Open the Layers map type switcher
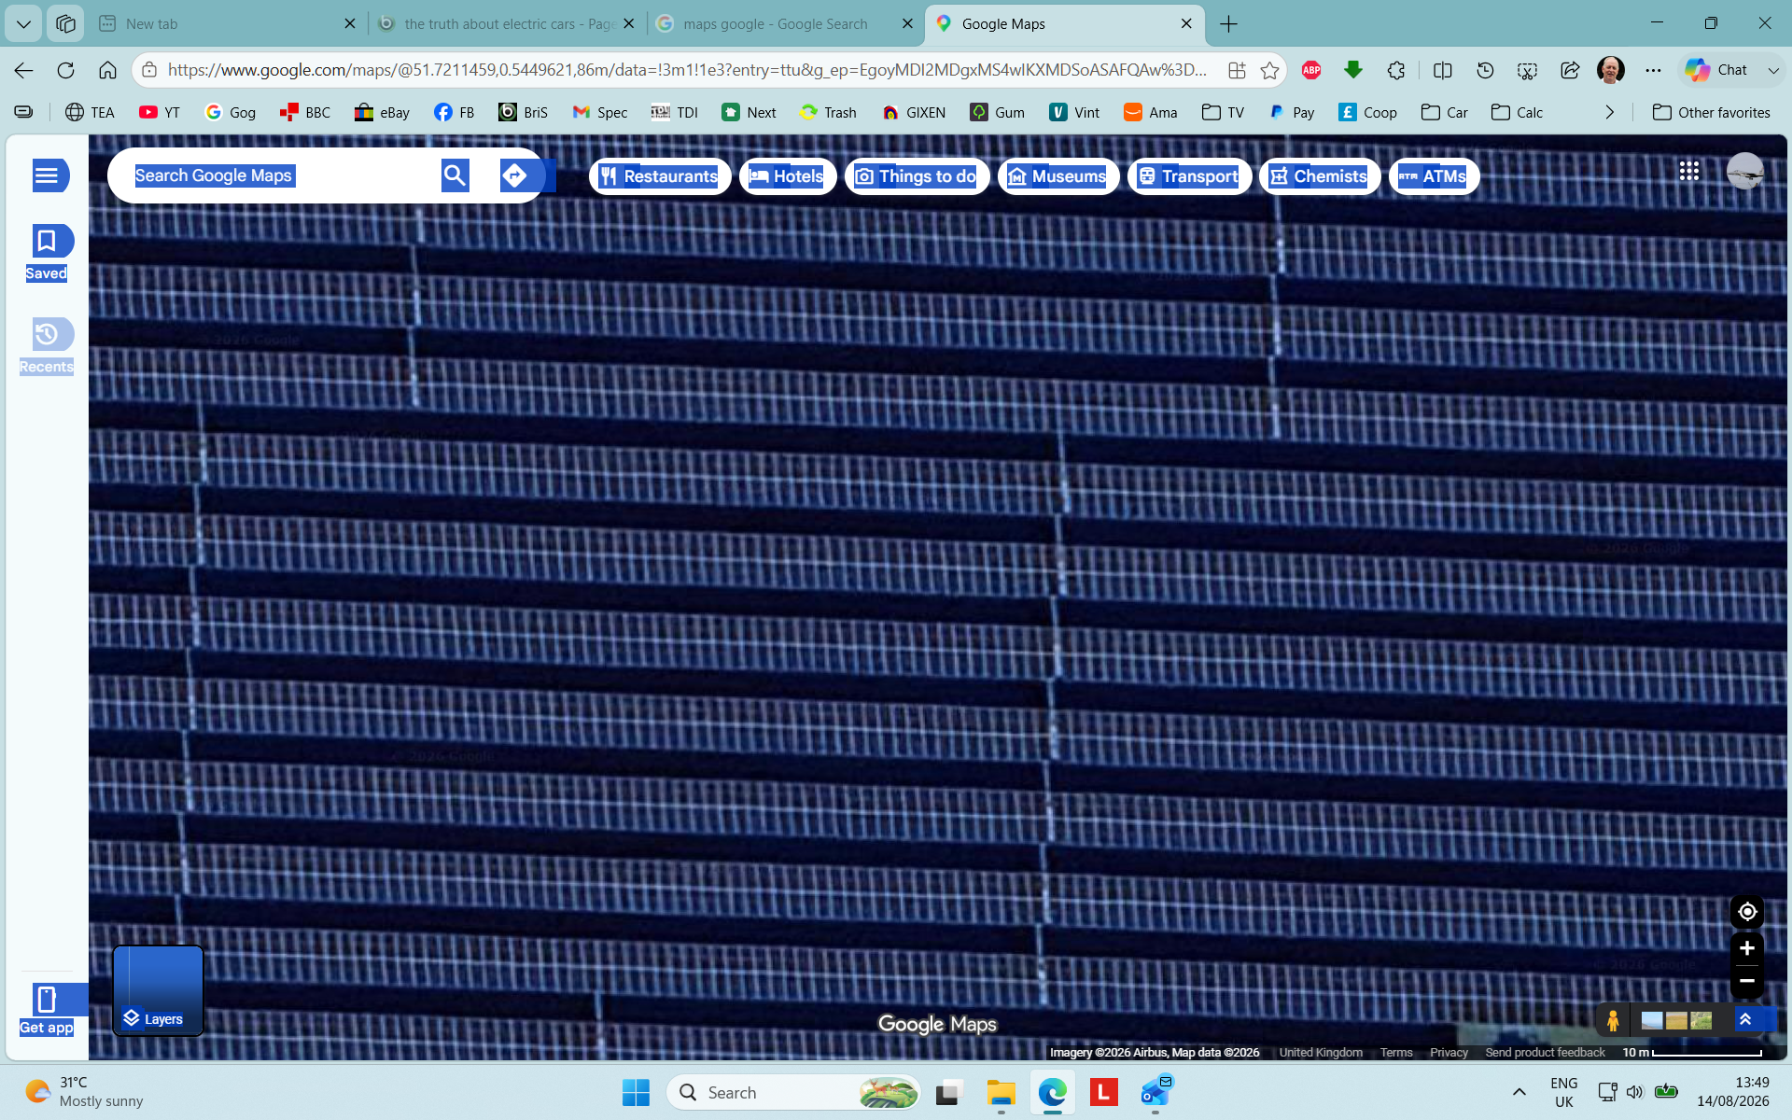Image resolution: width=1792 pixels, height=1120 pixels. 158,990
